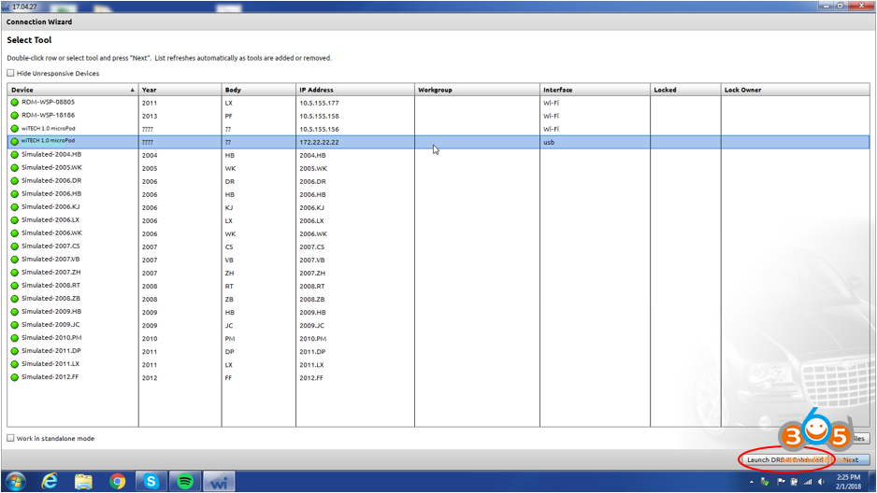Image resolution: width=877 pixels, height=493 pixels.
Task: Click the green status icon of RDM-WSP-18186
Action: point(15,116)
